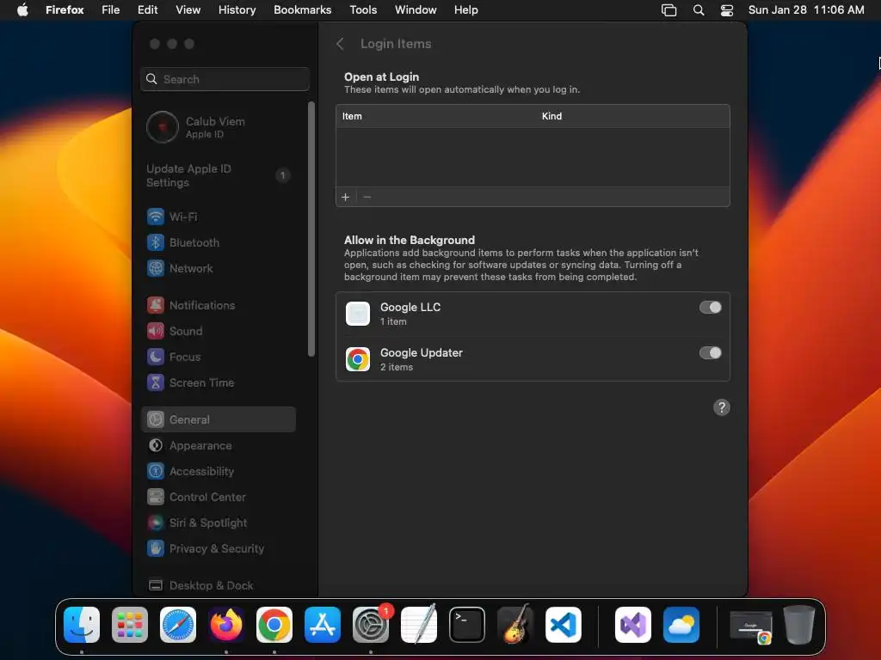Open TextEdit from the Dock
The image size is (881, 660).
pyautogui.click(x=419, y=625)
